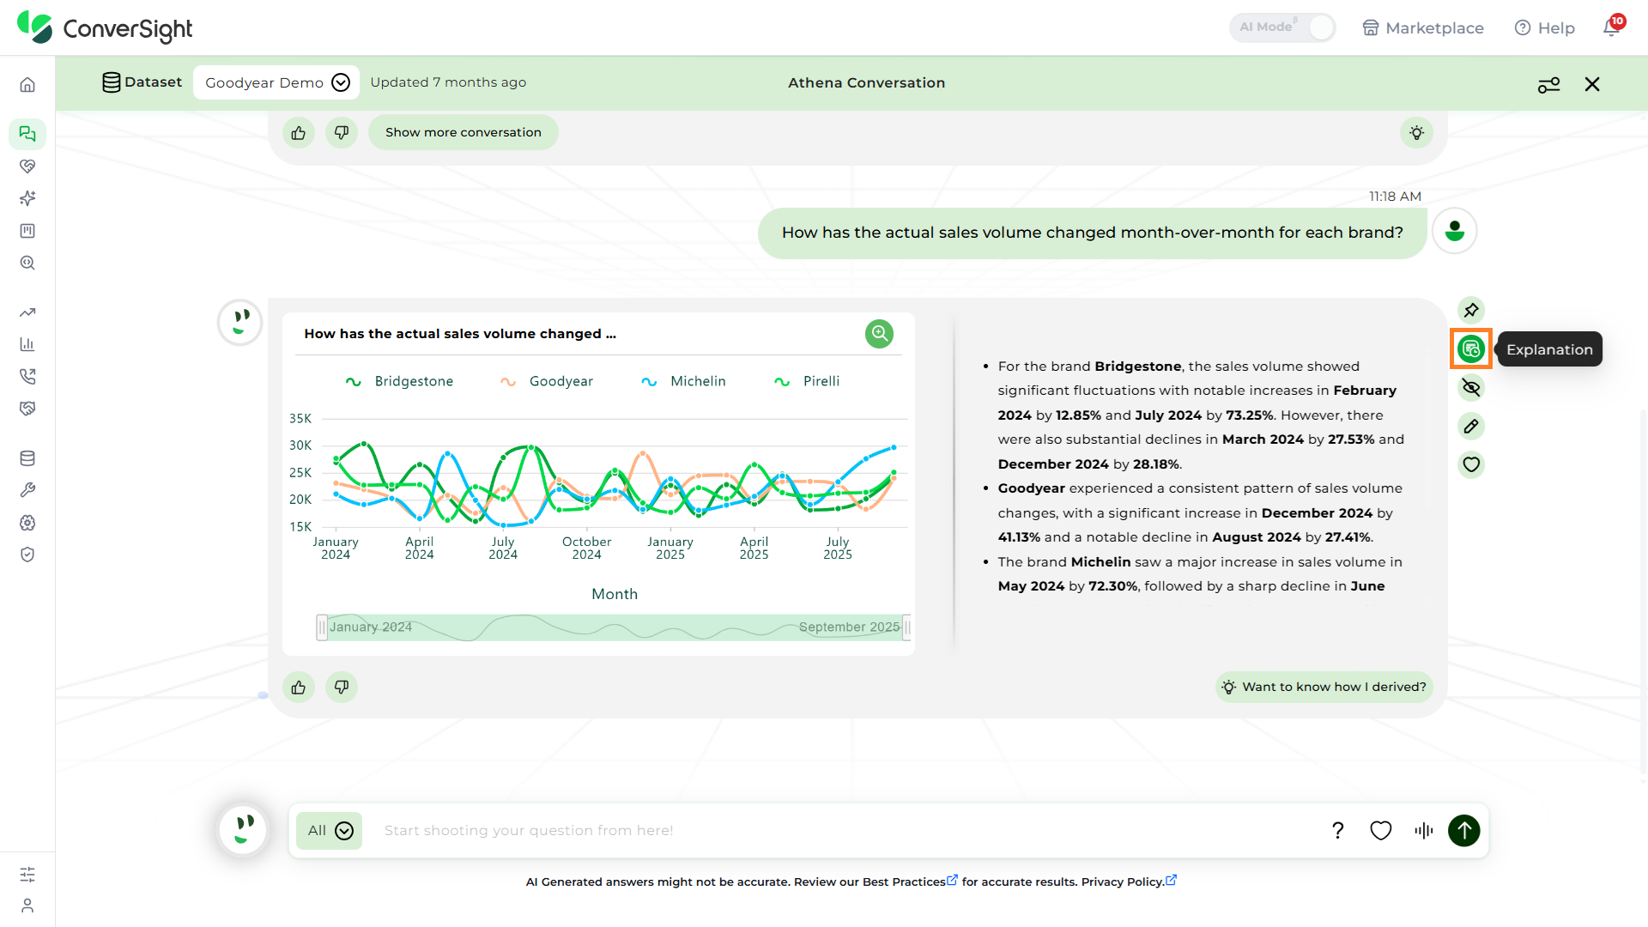Click the chart range slider left handle
This screenshot has width=1648, height=927.
coord(322,627)
